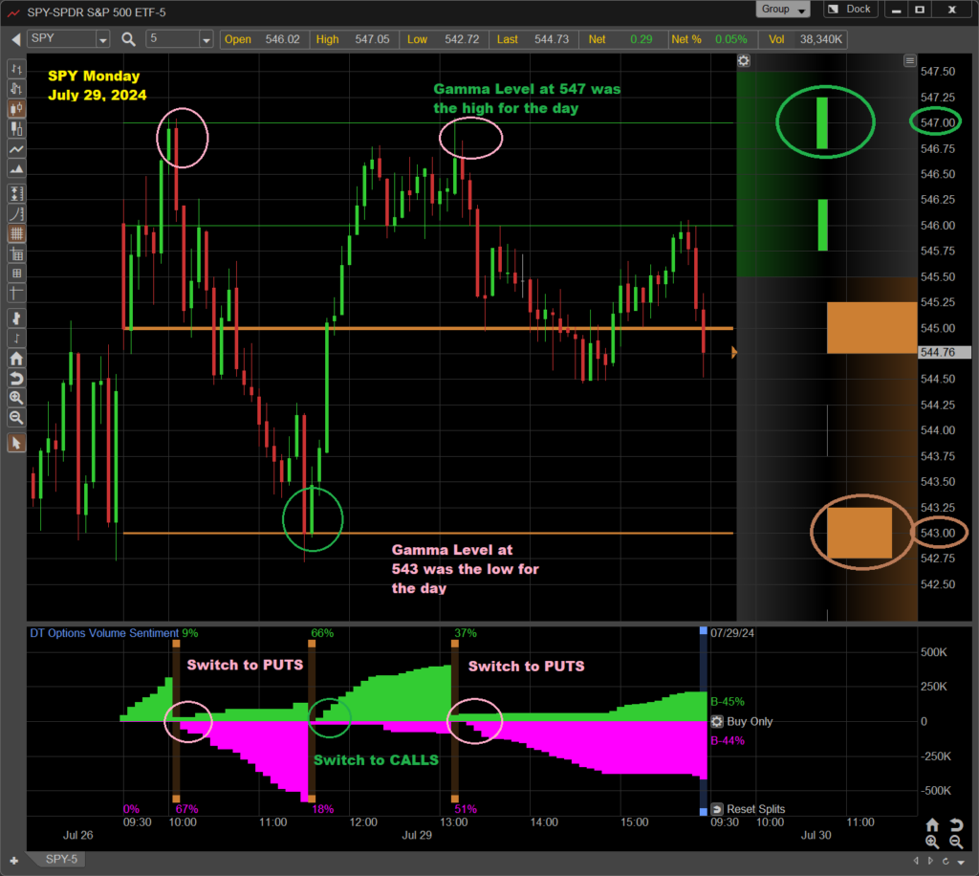Expand the interval dropdown showing 5
Viewport: 979px width, 876px height.
click(x=206, y=39)
